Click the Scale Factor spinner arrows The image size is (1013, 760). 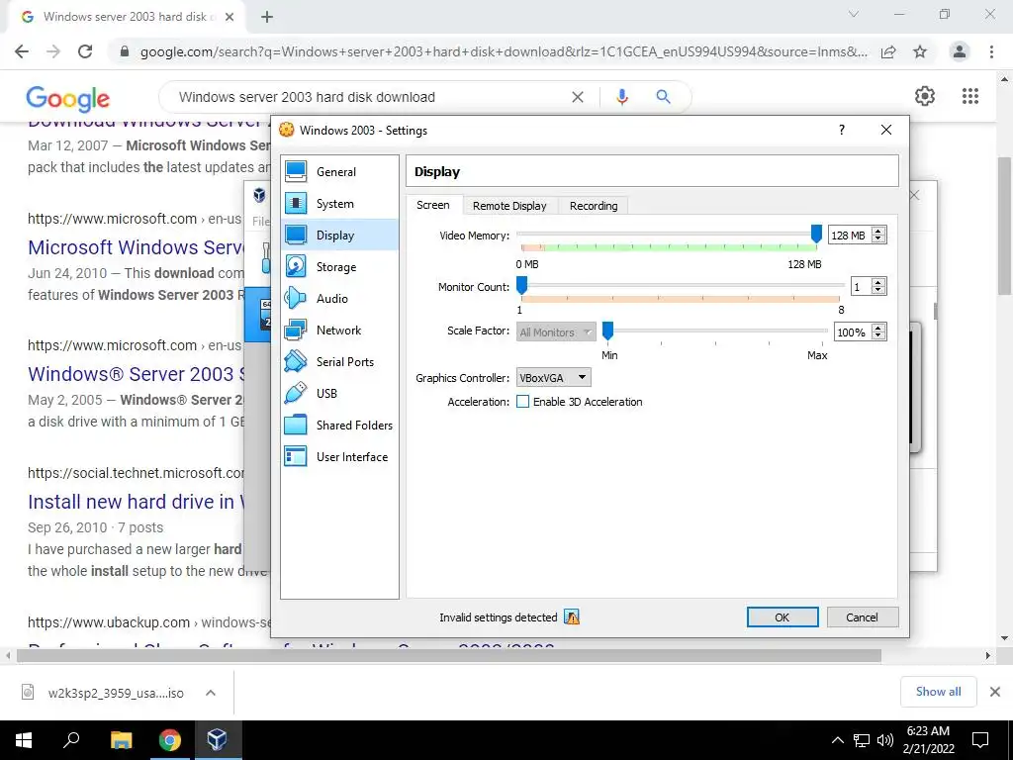[x=878, y=332]
